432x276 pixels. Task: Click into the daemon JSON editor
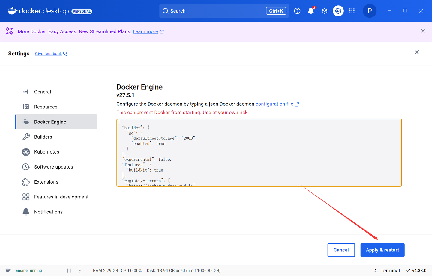(x=259, y=153)
